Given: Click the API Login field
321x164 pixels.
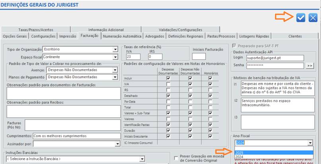Looking at the screenshot, I should (x=275, y=58).
